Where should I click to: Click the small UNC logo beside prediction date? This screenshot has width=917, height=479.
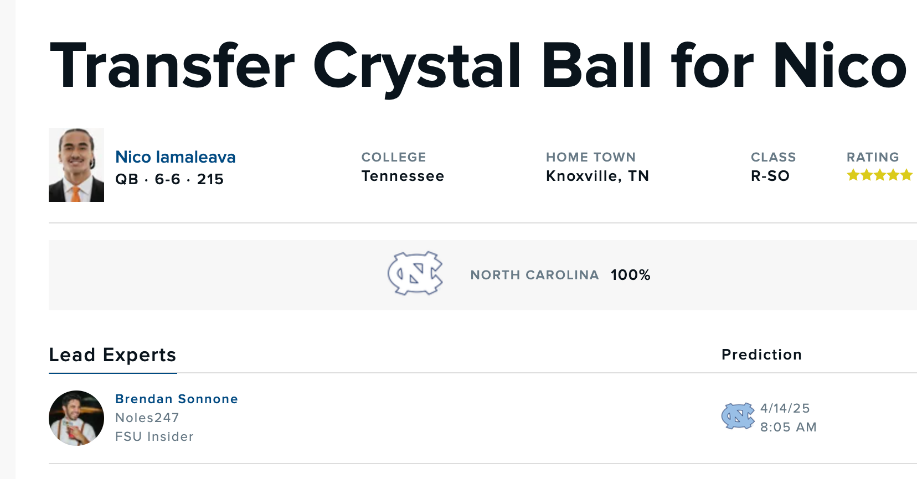tap(738, 416)
